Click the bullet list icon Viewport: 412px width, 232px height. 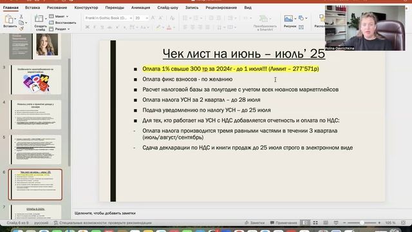[x=185, y=18]
